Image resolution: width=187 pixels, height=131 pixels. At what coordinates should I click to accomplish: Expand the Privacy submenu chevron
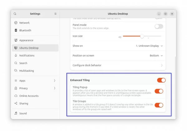(x=55, y=88)
